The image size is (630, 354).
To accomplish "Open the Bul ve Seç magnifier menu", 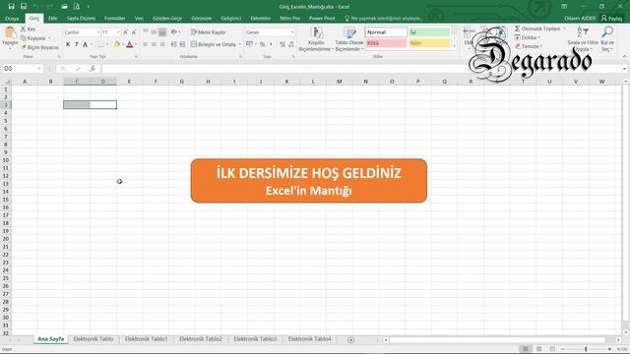I will coord(607,39).
